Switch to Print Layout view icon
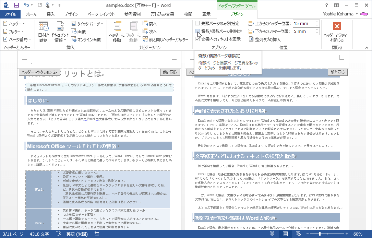Screen dimensions: 372x238 point(285,234)
